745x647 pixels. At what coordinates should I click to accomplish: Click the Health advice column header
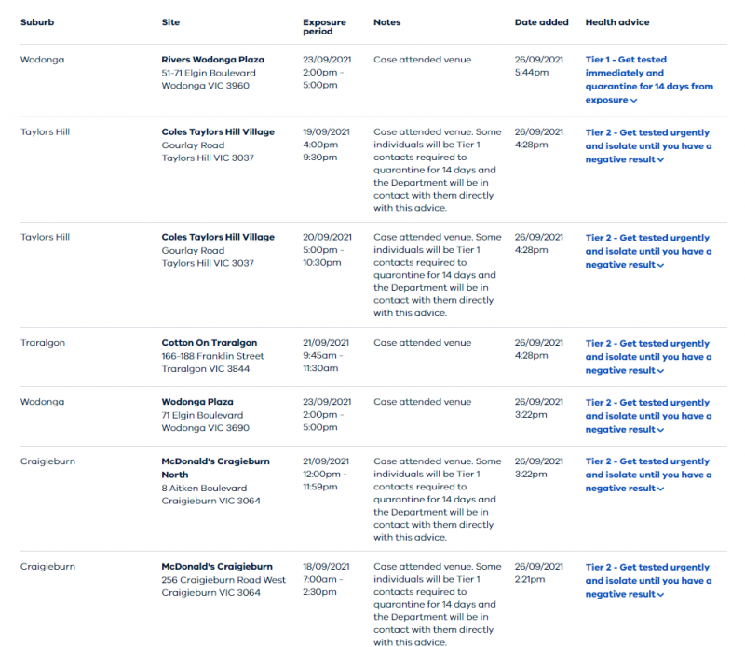click(x=617, y=22)
